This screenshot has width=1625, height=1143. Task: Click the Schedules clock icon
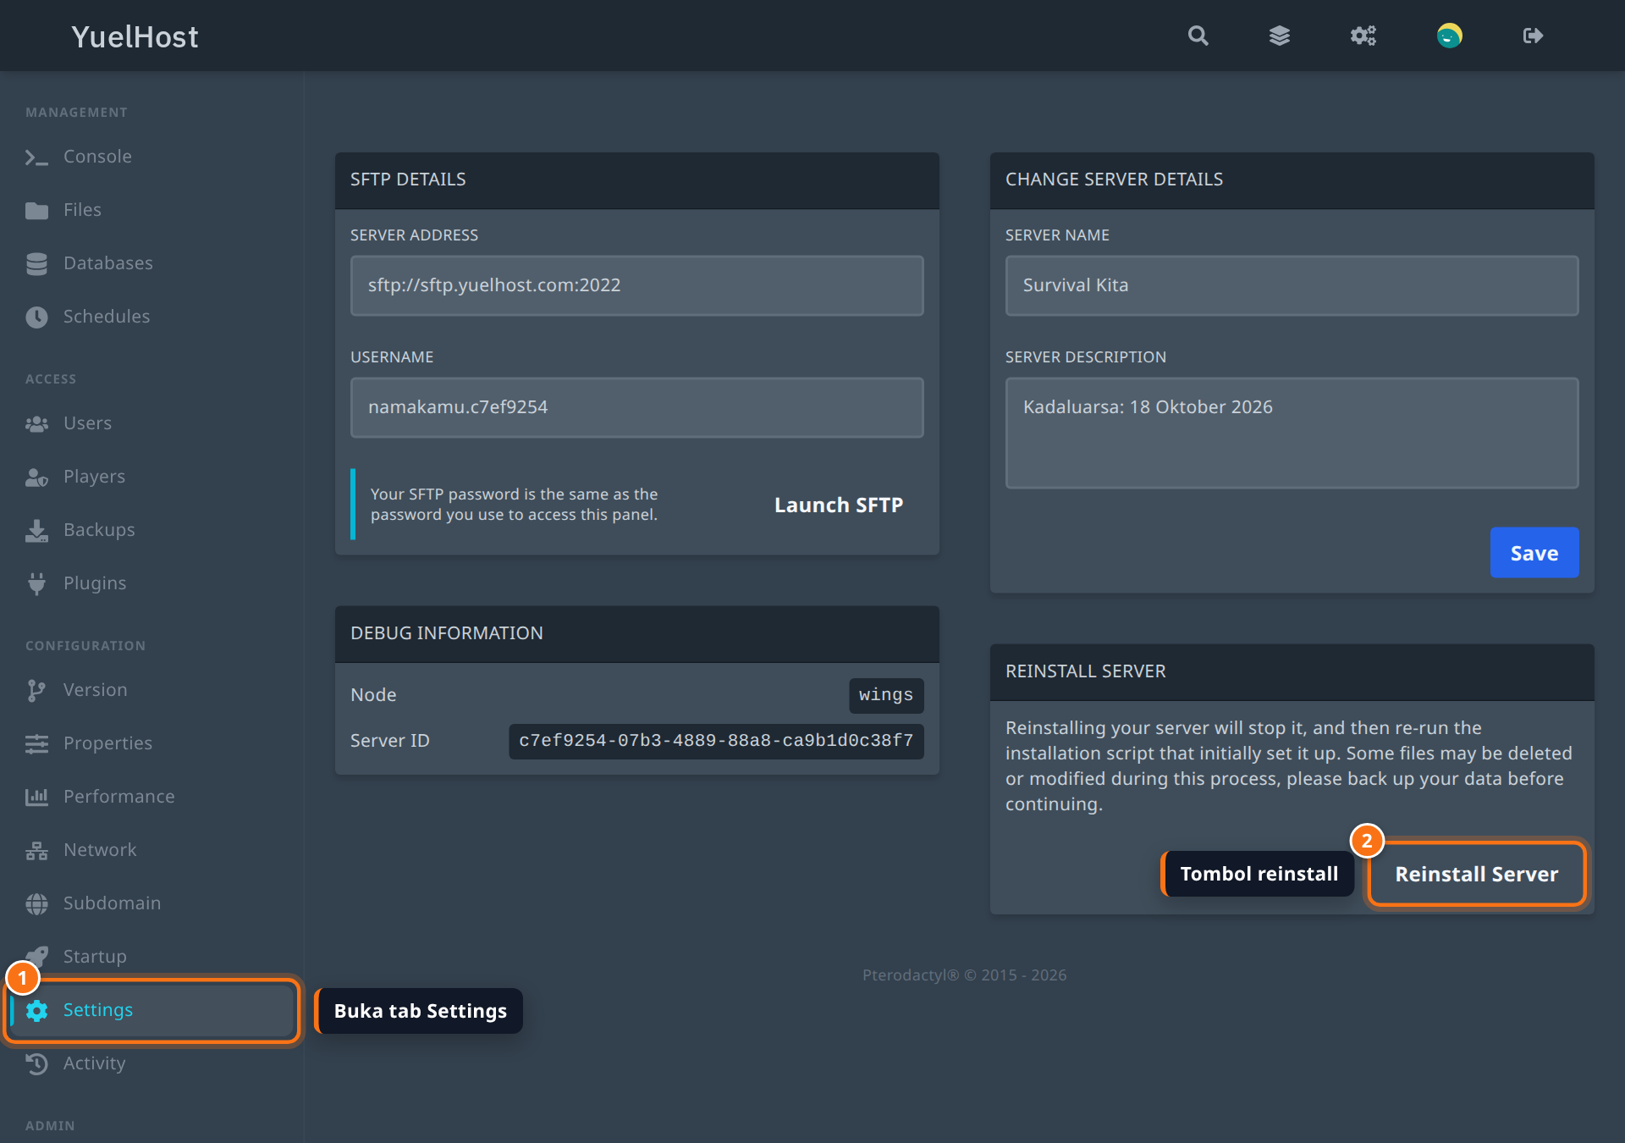coord(36,317)
